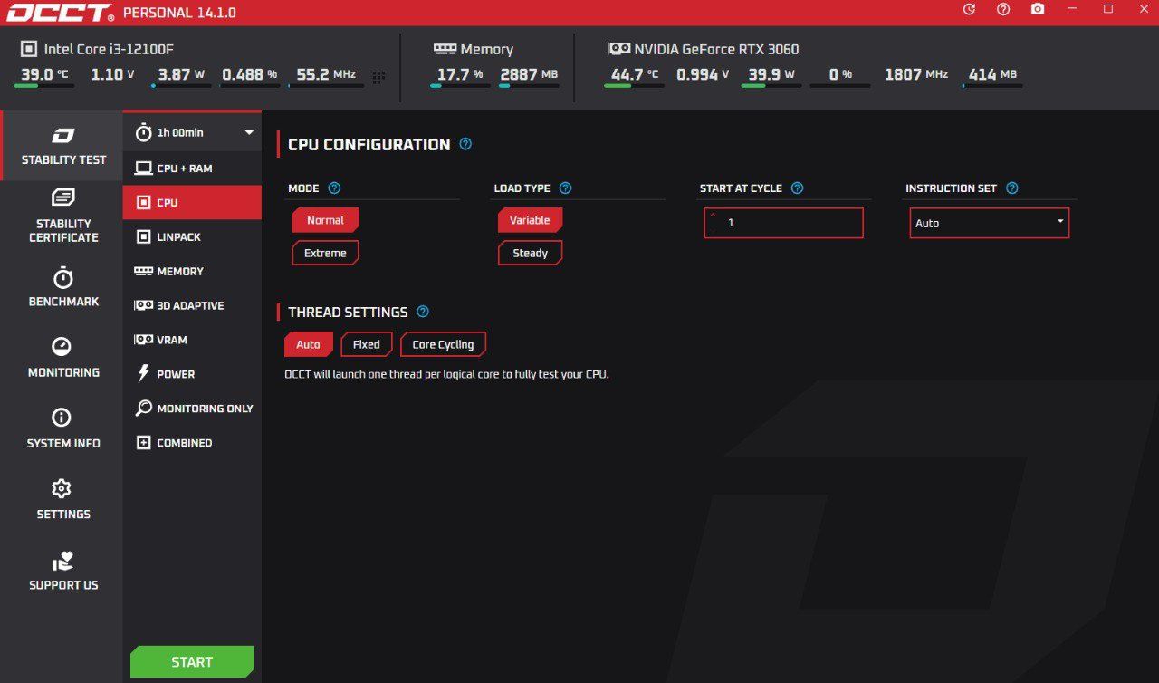Start the stability test
The height and width of the screenshot is (683, 1159).
pyautogui.click(x=192, y=662)
